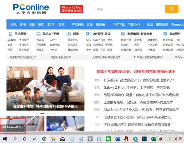Open the IT百科 nav item

pos(51,25)
